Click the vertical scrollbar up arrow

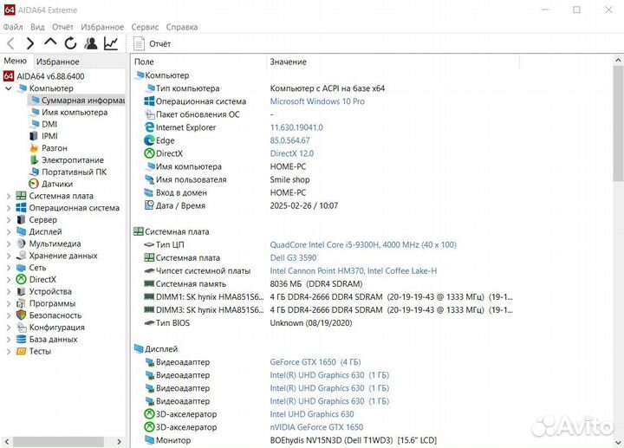(618, 61)
